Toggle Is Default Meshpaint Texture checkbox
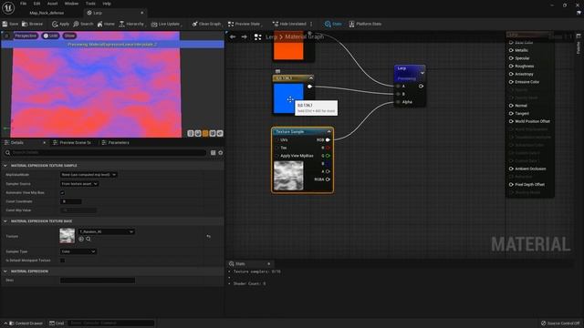 62,261
